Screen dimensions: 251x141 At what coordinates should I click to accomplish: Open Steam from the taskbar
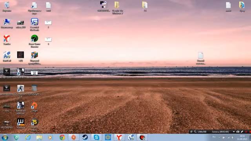pos(85,137)
